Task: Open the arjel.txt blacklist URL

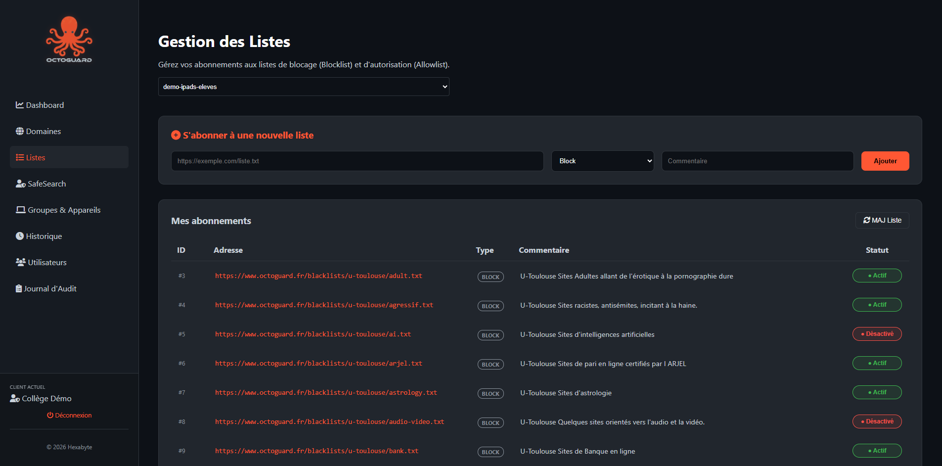Action: (318, 364)
